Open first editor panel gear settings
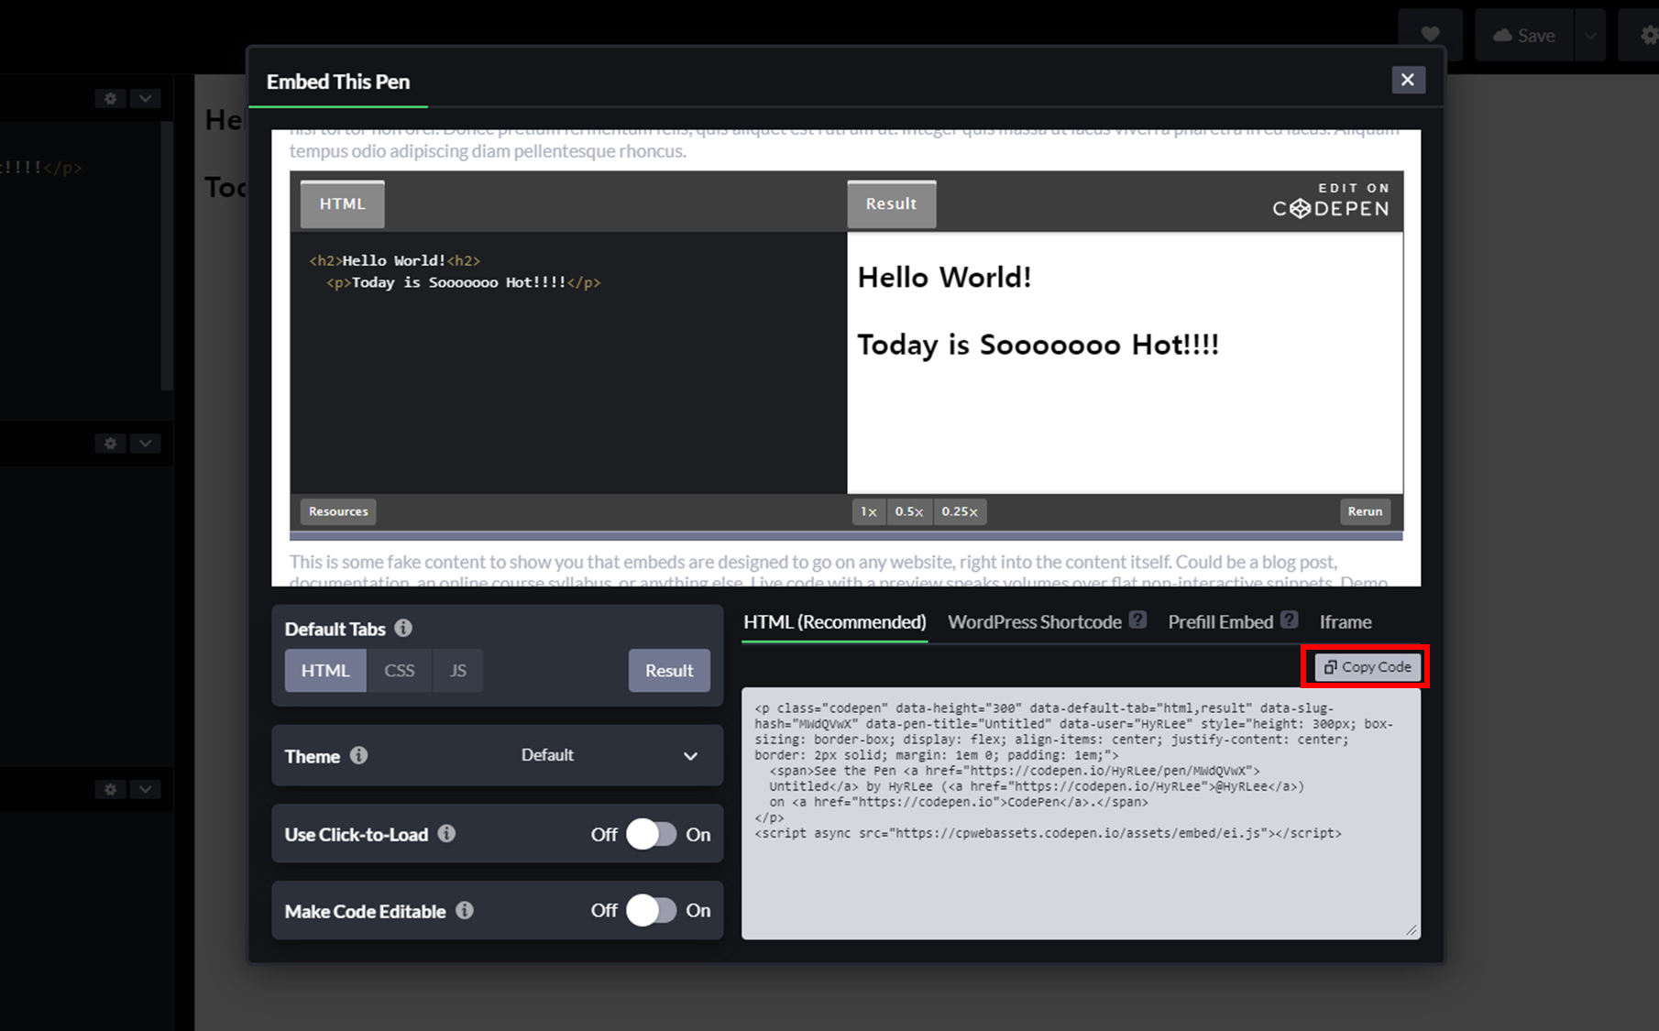Screen dimensions: 1659x1031 pyautogui.click(x=111, y=98)
